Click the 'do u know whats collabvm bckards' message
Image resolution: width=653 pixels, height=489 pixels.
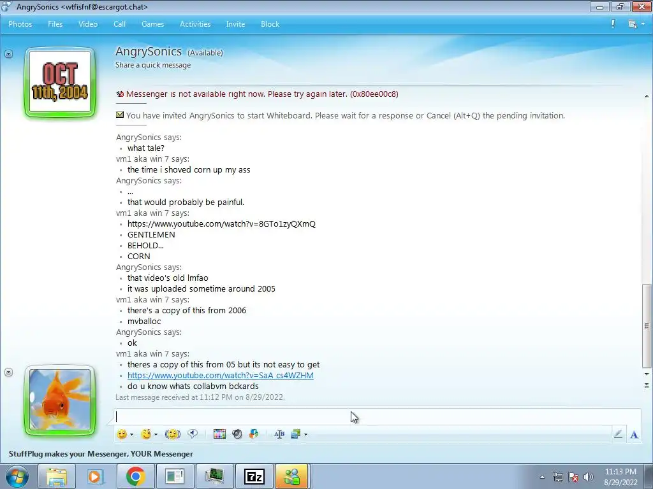pos(193,386)
